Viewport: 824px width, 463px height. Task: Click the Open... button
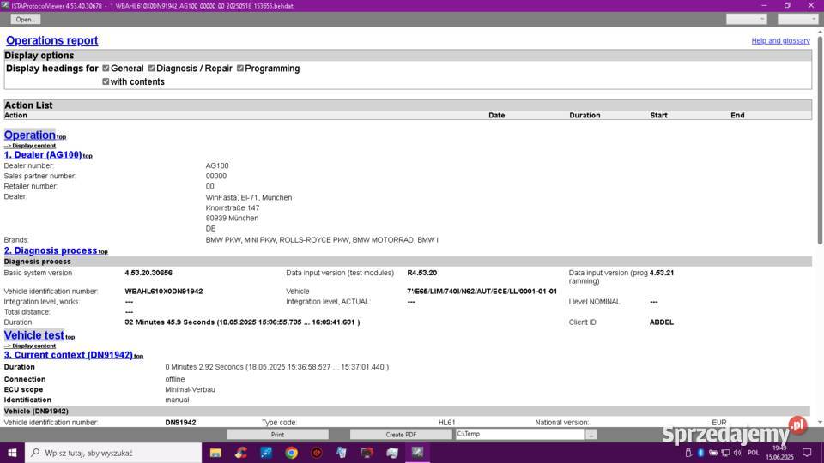(x=26, y=19)
